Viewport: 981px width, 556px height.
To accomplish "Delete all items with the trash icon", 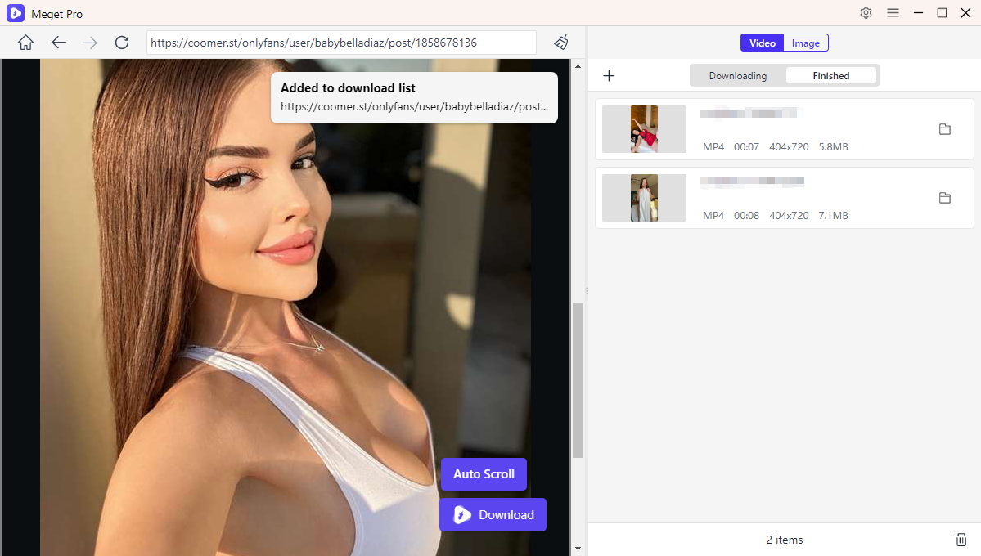I will pyautogui.click(x=961, y=539).
